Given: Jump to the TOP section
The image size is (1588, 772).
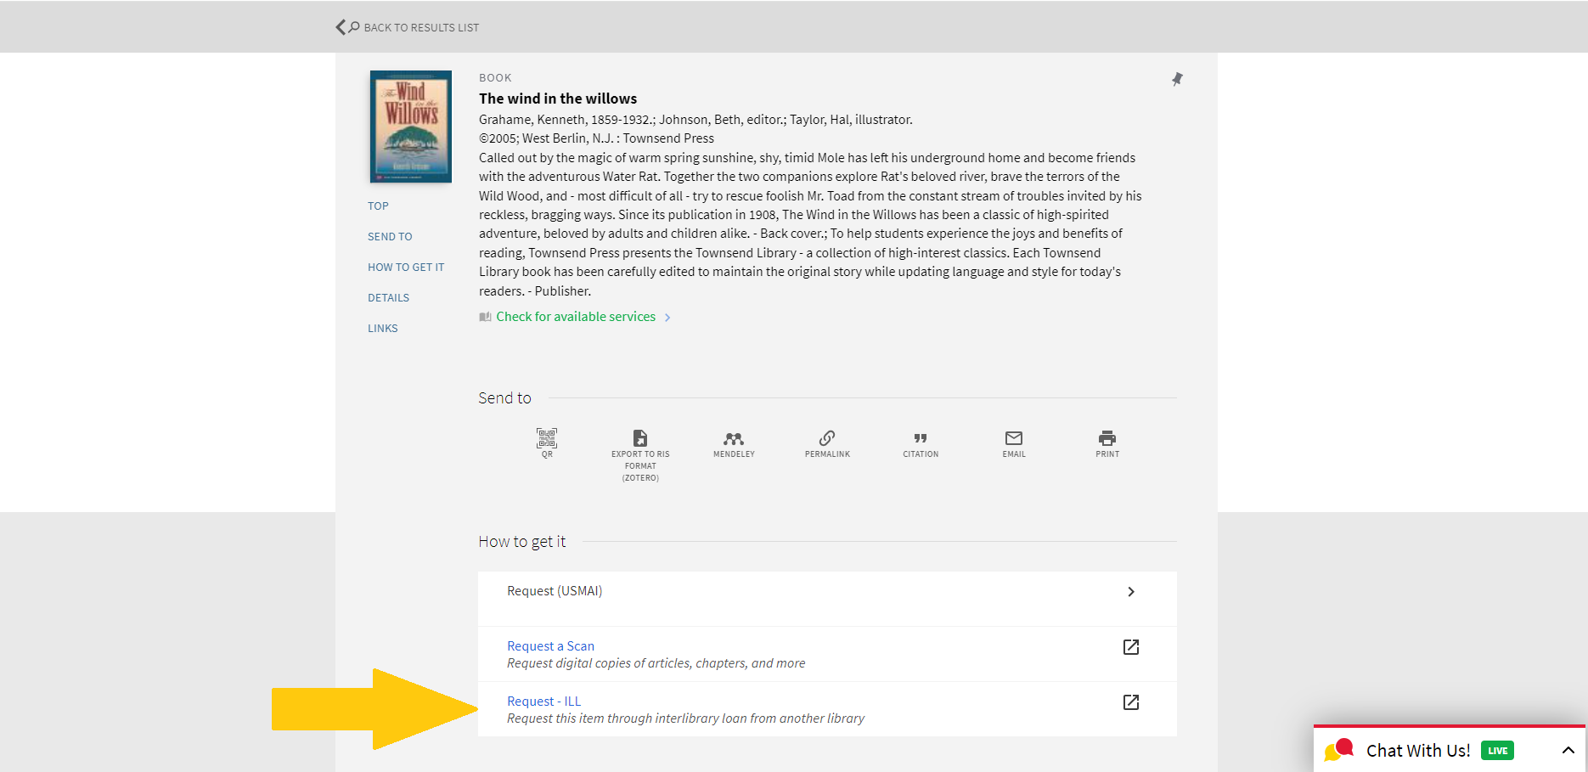Looking at the screenshot, I should [x=378, y=206].
